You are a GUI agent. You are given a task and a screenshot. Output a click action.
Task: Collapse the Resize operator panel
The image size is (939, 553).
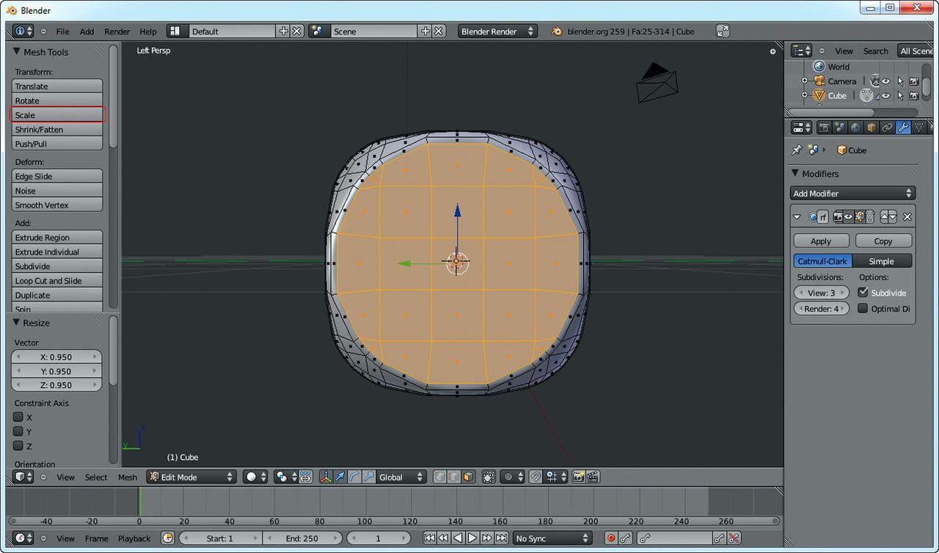tap(17, 323)
